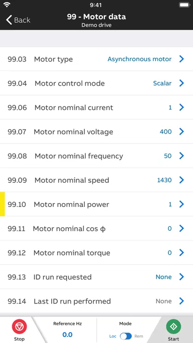Image resolution: width=193 pixels, height=343 pixels.
Task: Expand Motor control mode chevron
Action: click(182, 83)
